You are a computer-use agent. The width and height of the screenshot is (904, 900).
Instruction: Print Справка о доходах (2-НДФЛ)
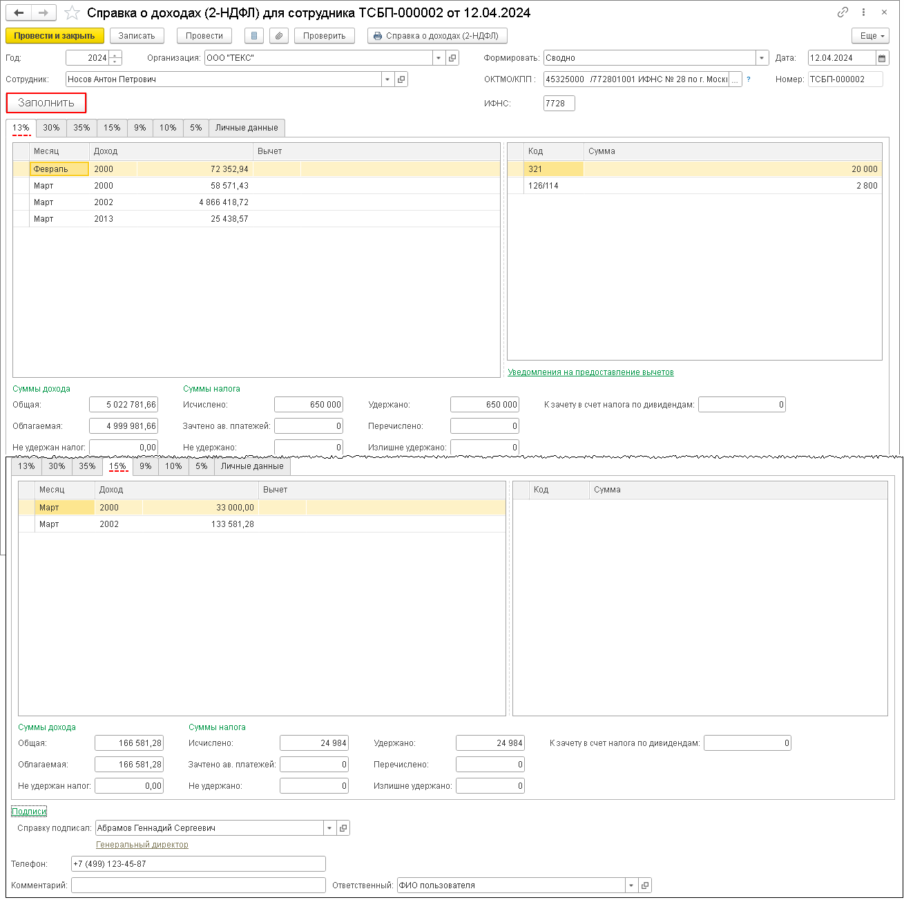[x=437, y=36]
